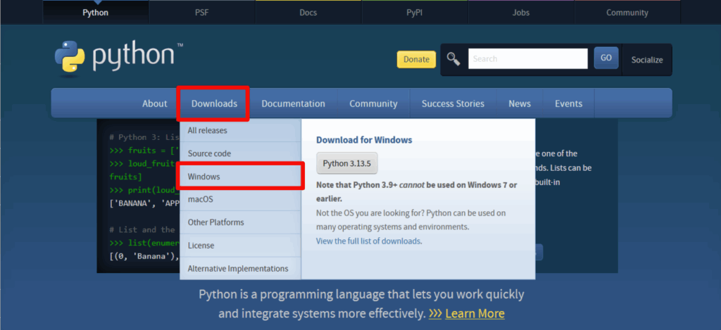Open the Jobs tab
721x330 pixels.
tap(521, 13)
